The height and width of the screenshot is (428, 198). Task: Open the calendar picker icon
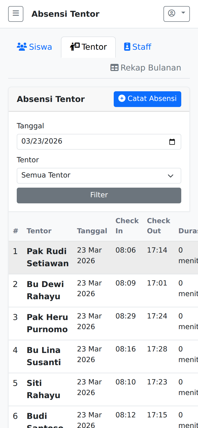(x=172, y=142)
